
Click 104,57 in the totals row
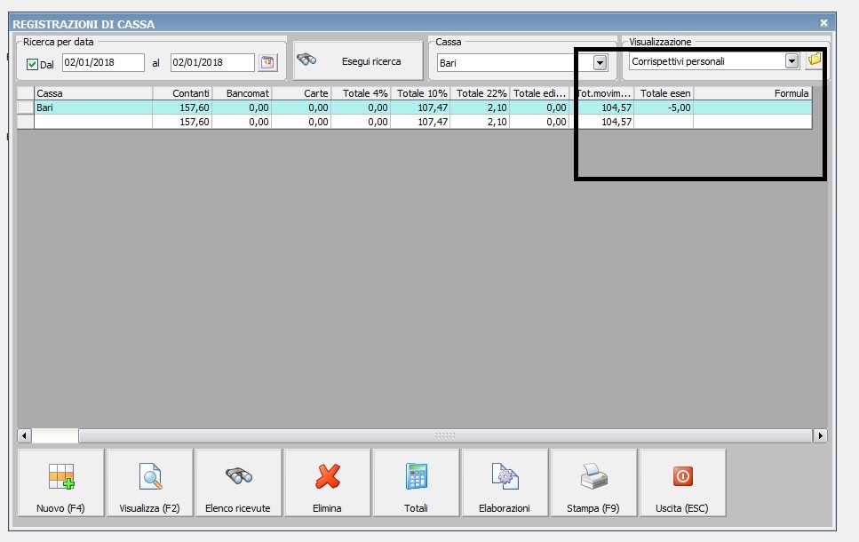point(602,122)
